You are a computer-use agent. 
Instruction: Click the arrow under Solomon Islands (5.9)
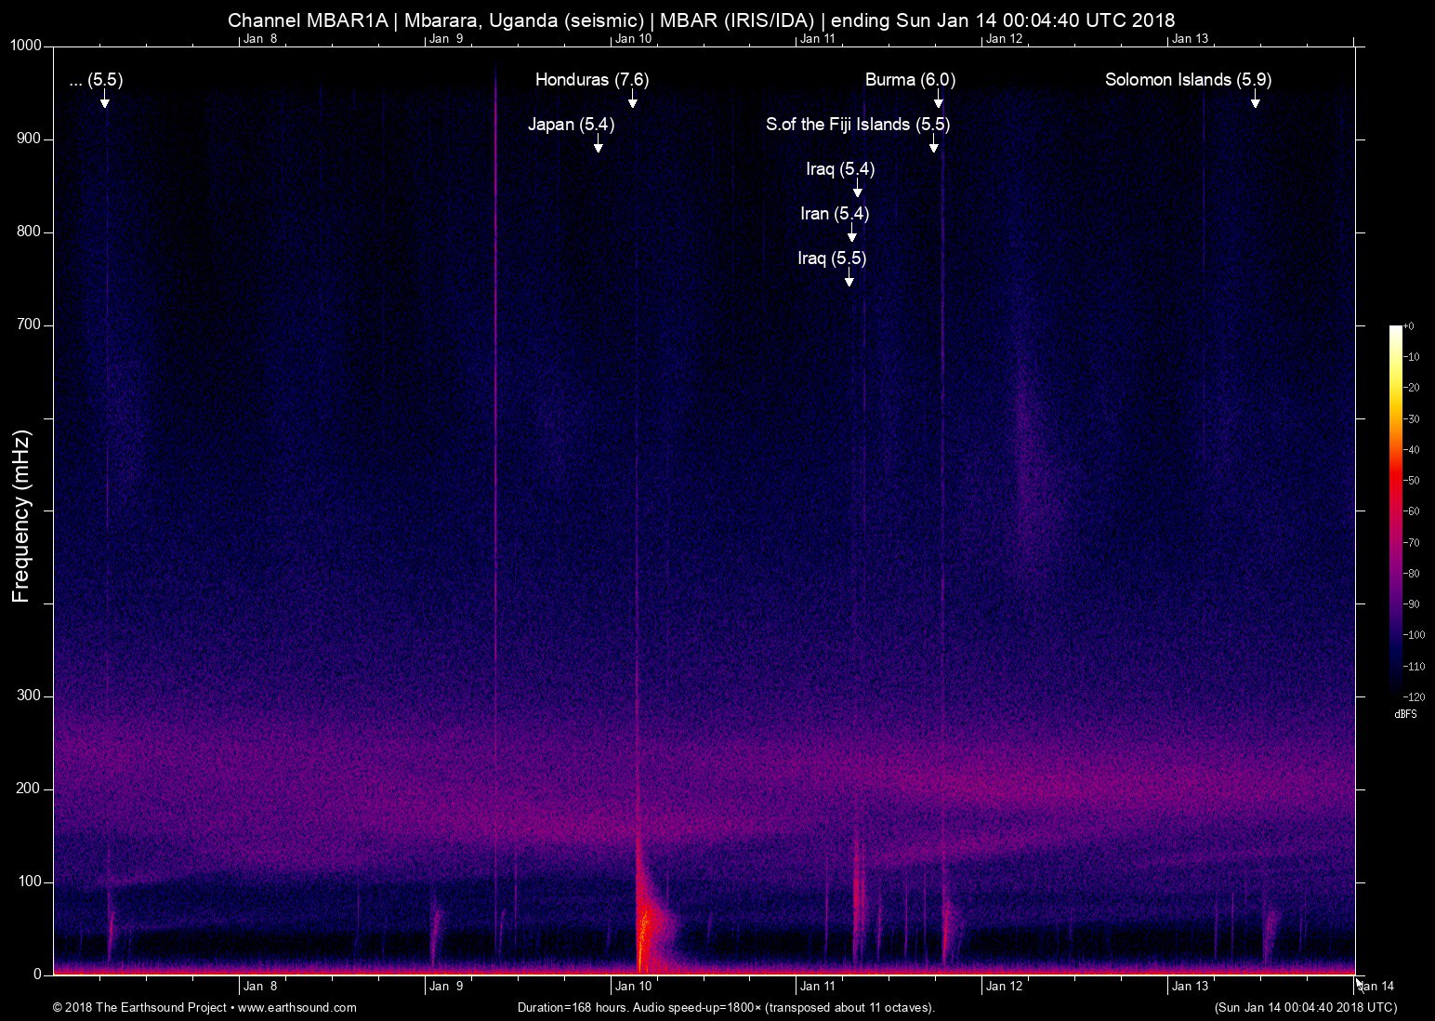pos(1255,99)
